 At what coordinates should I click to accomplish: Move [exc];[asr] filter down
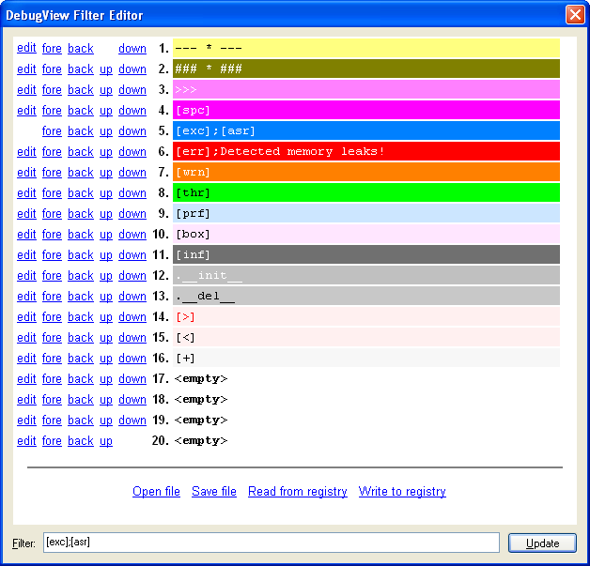132,130
